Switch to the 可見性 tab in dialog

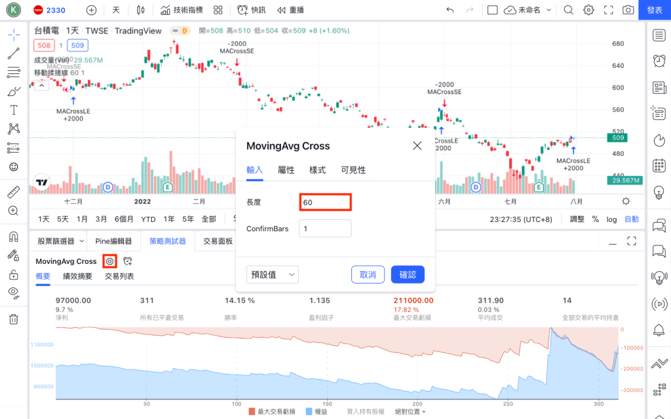pos(353,170)
